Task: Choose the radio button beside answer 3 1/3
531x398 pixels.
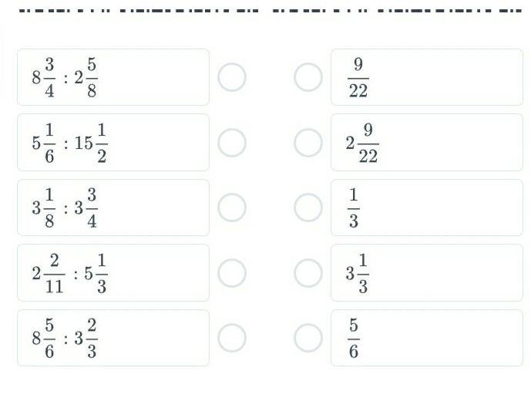Action: pyautogui.click(x=308, y=272)
